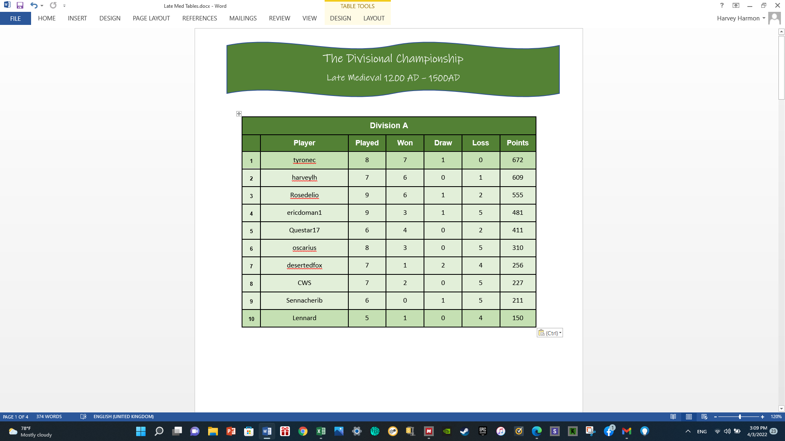Click the Redo/Repeat icon

click(x=53, y=6)
